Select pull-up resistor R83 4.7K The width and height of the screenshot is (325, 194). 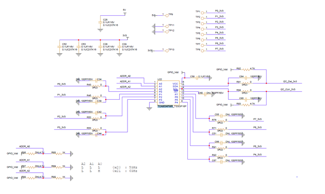coord(246,105)
